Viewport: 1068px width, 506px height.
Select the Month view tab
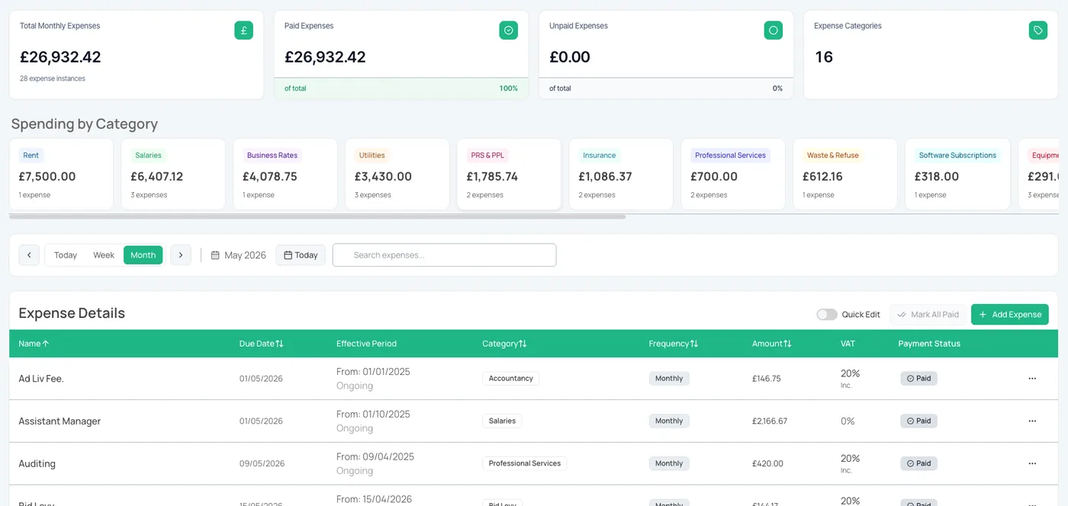[143, 255]
